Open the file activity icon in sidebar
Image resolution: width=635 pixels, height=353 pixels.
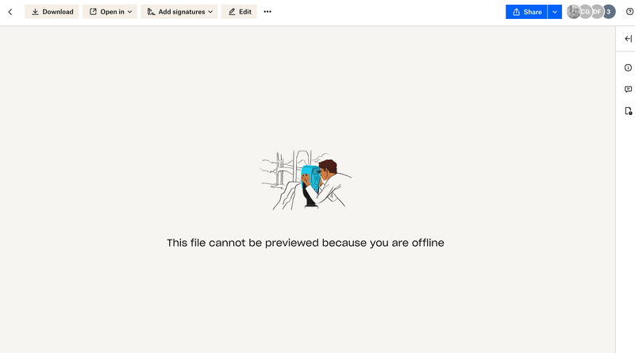[628, 111]
